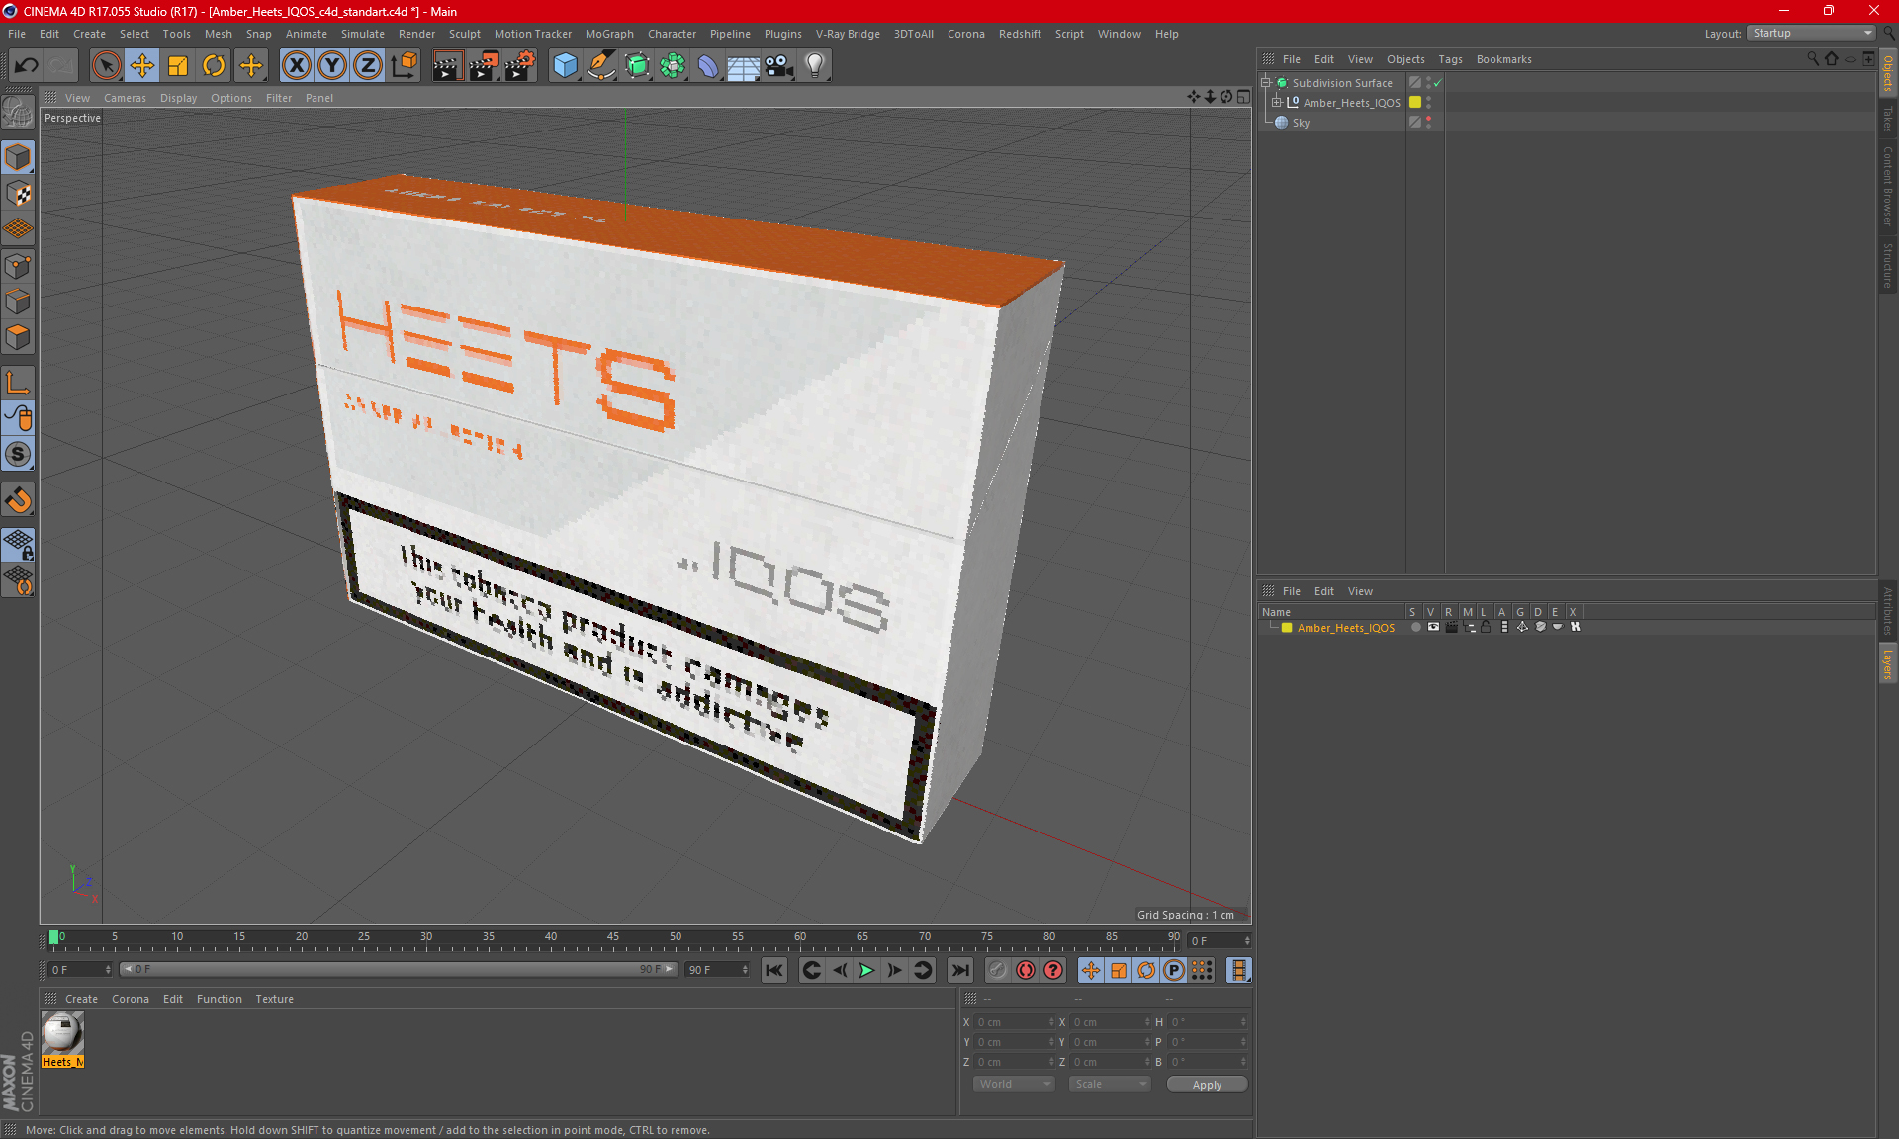Select the spline Pen tool icon
The height and width of the screenshot is (1139, 1899).
pyautogui.click(x=601, y=66)
